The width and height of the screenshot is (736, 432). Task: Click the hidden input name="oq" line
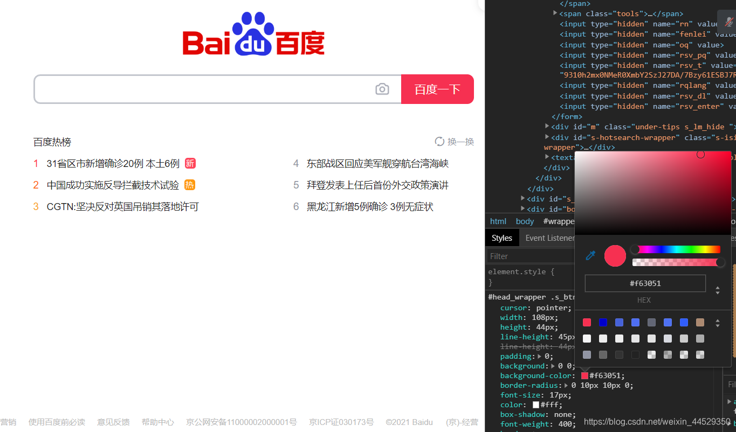[641, 45]
